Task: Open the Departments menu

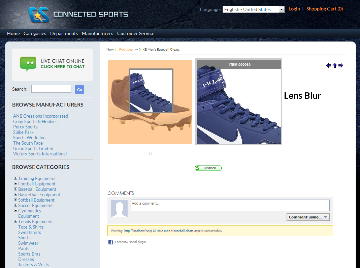Action: [x=64, y=34]
